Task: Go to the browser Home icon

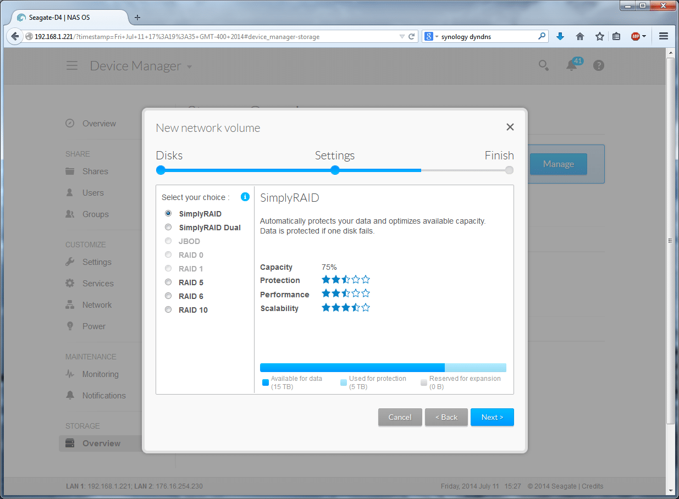Action: pyautogui.click(x=580, y=36)
